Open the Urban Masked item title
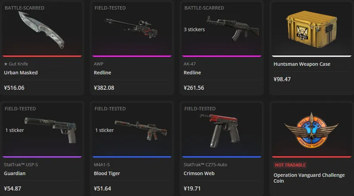Image resolution: width=354 pixels, height=196 pixels. tap(21, 73)
